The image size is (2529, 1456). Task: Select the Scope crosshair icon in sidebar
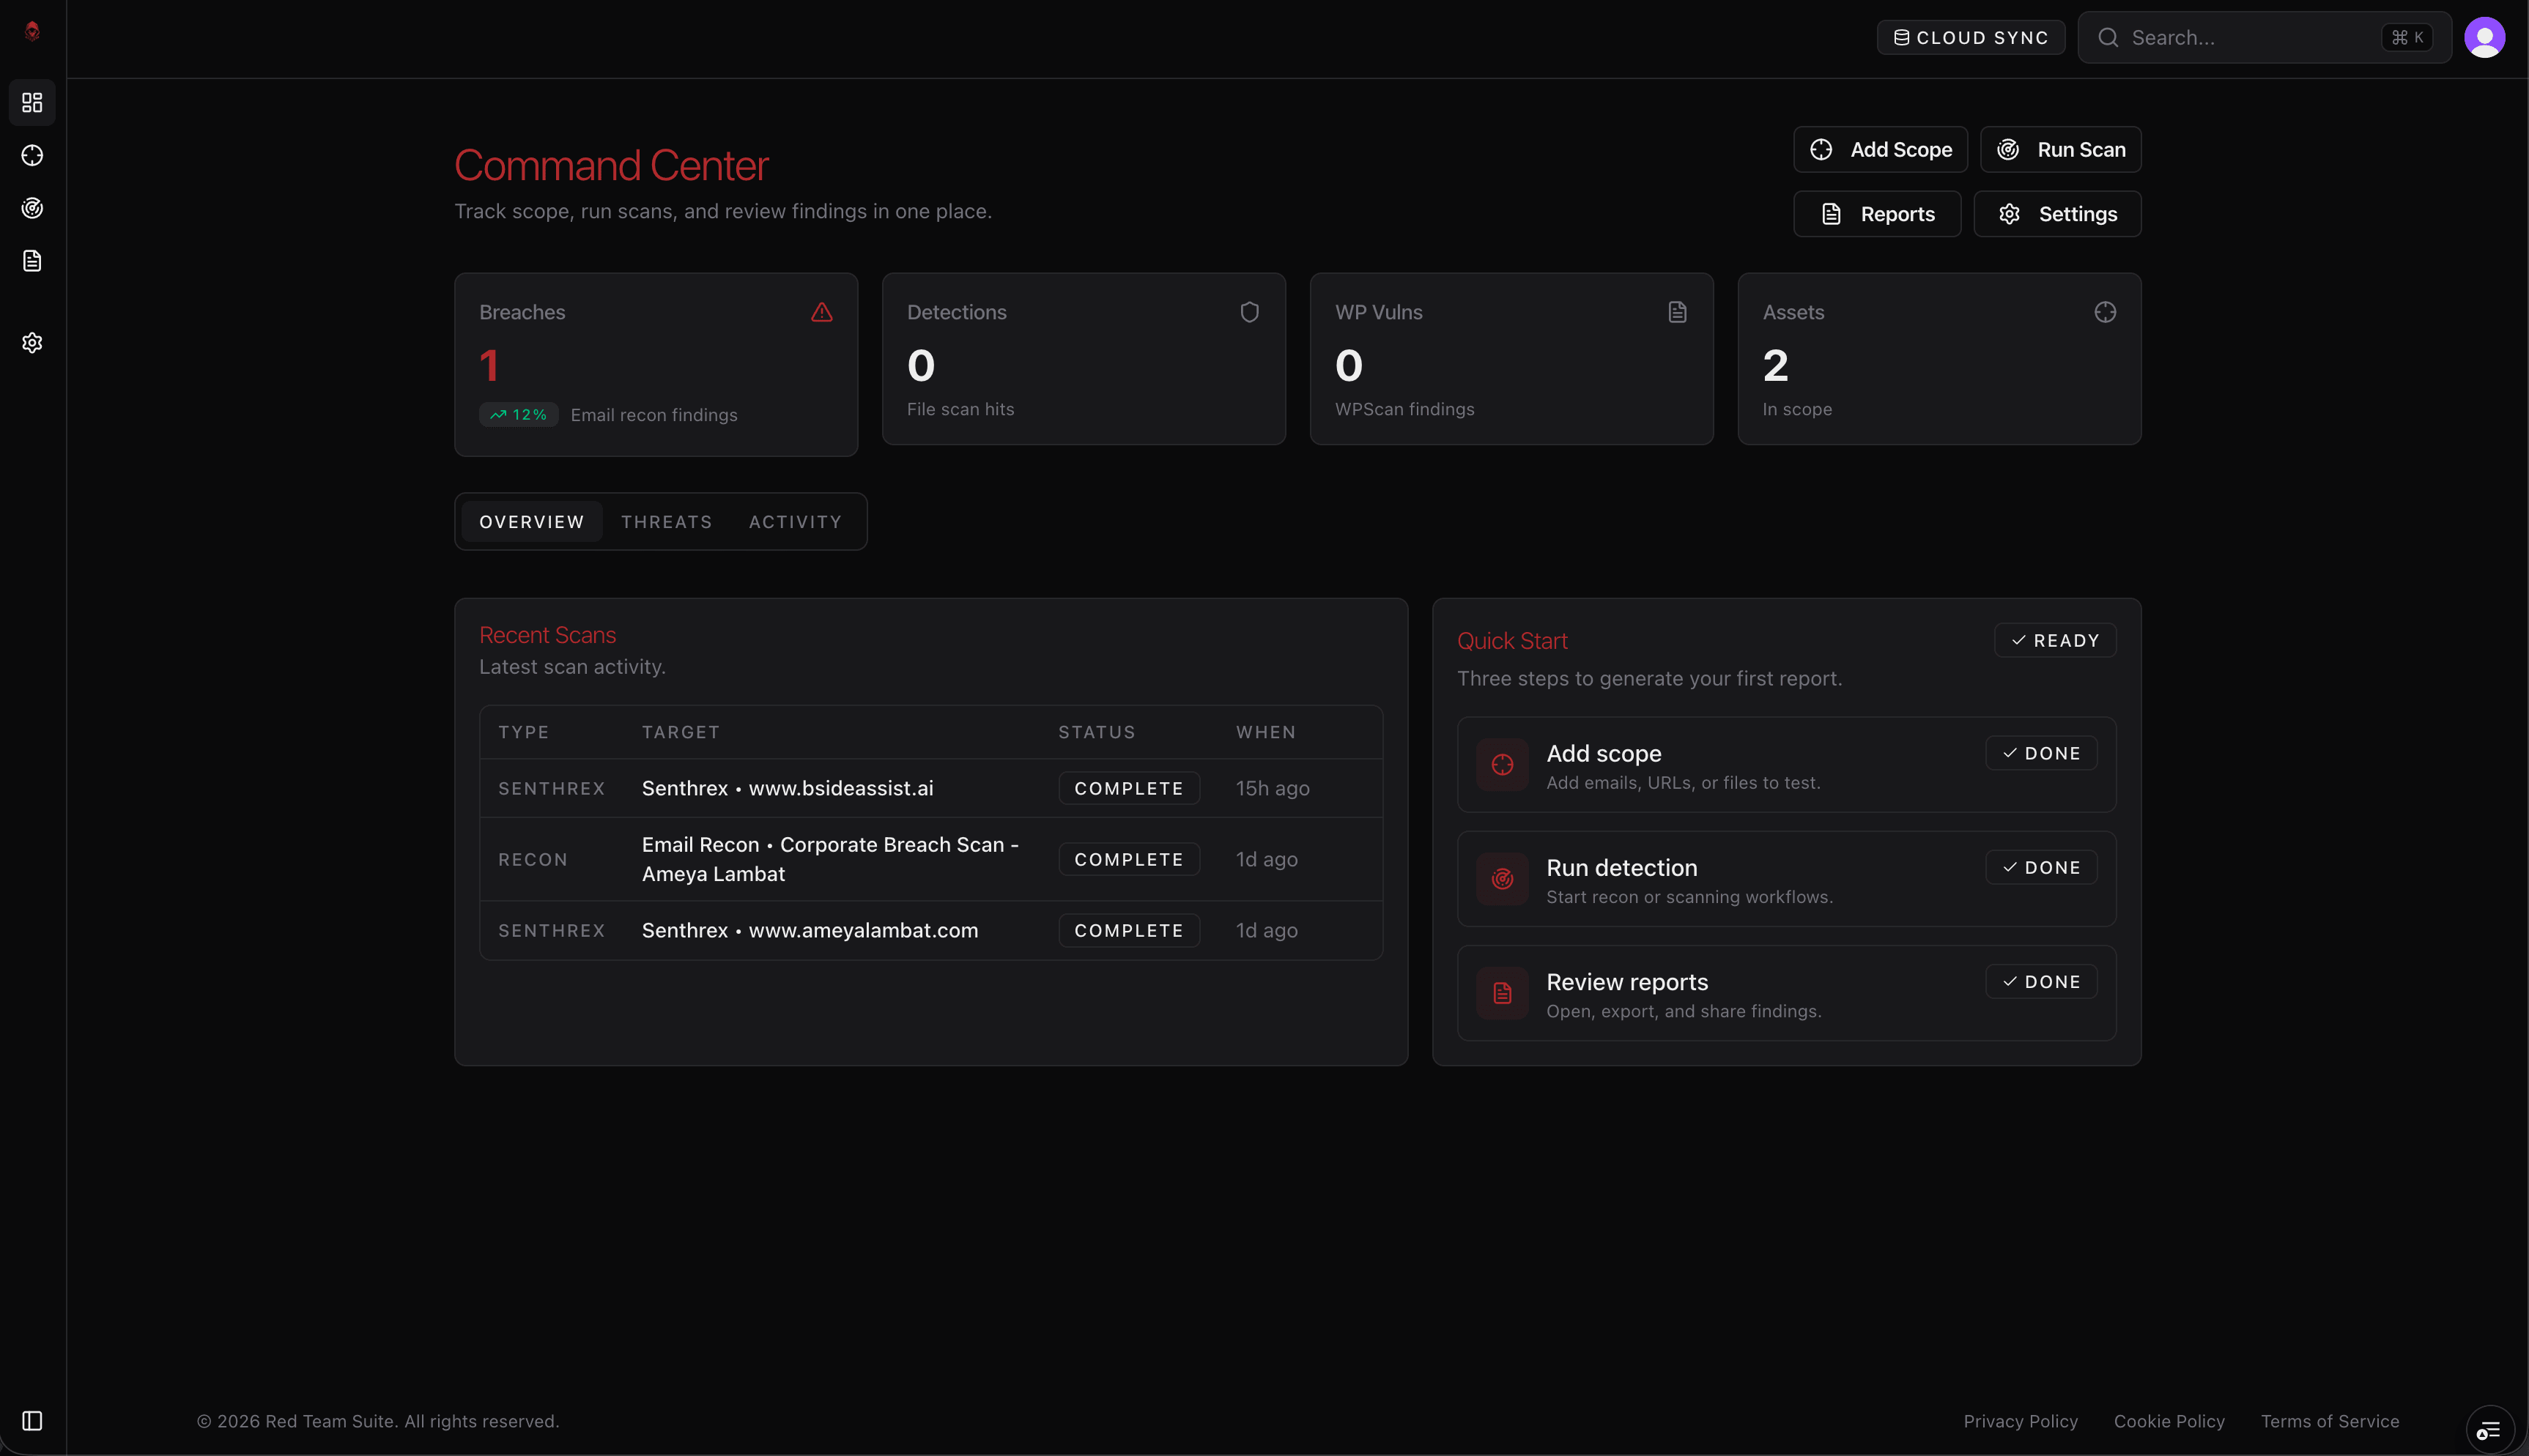[x=33, y=155]
